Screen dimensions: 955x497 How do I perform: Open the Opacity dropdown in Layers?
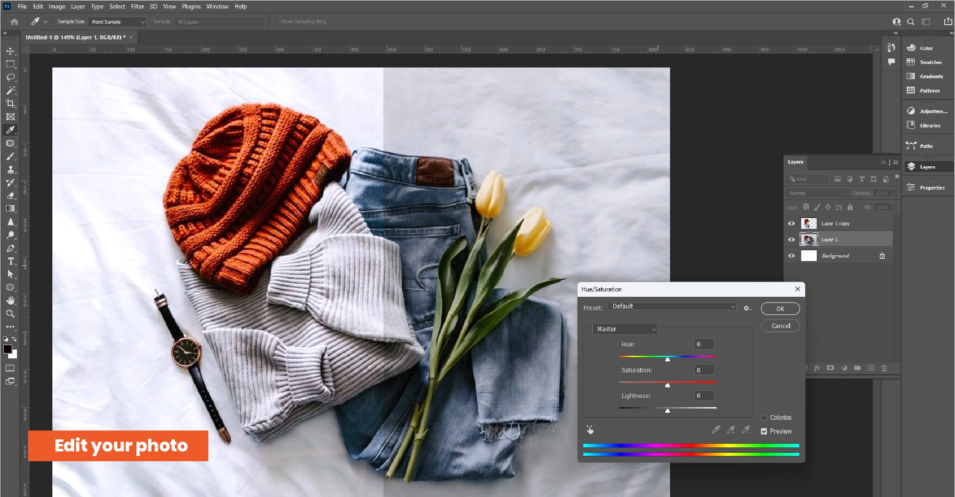(x=895, y=193)
